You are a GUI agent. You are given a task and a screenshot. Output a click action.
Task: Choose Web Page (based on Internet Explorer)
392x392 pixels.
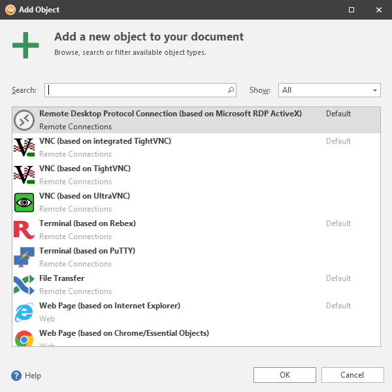(109, 306)
